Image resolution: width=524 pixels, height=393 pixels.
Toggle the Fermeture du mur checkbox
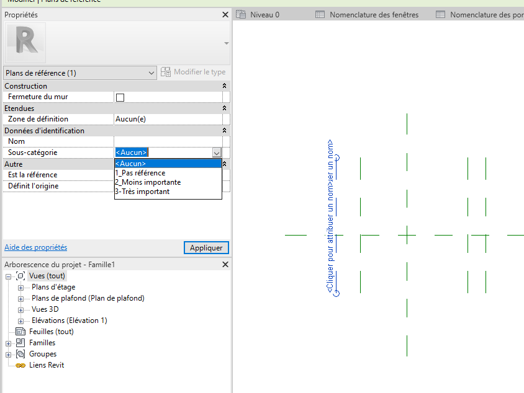pos(120,97)
